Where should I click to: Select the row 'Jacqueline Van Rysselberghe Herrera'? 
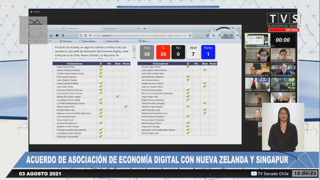point(177,130)
